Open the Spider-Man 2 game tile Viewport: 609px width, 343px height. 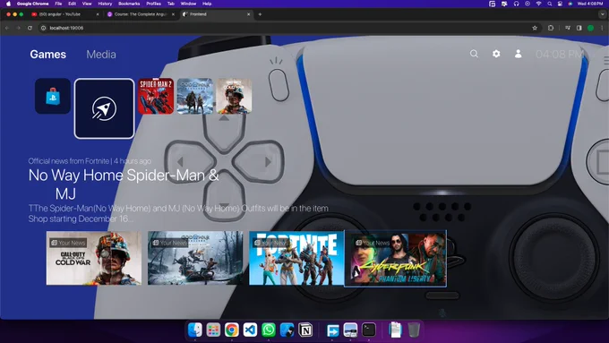pos(156,96)
